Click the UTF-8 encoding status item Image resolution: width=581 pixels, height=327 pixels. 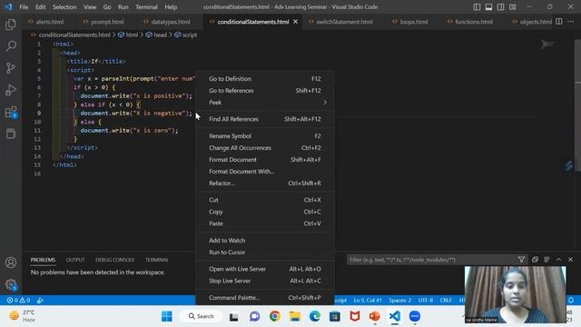(426, 301)
